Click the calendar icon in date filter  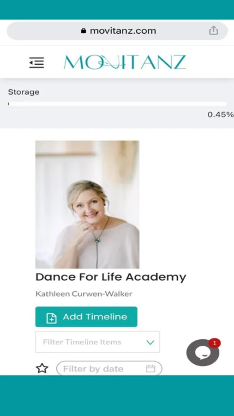[x=150, y=368]
